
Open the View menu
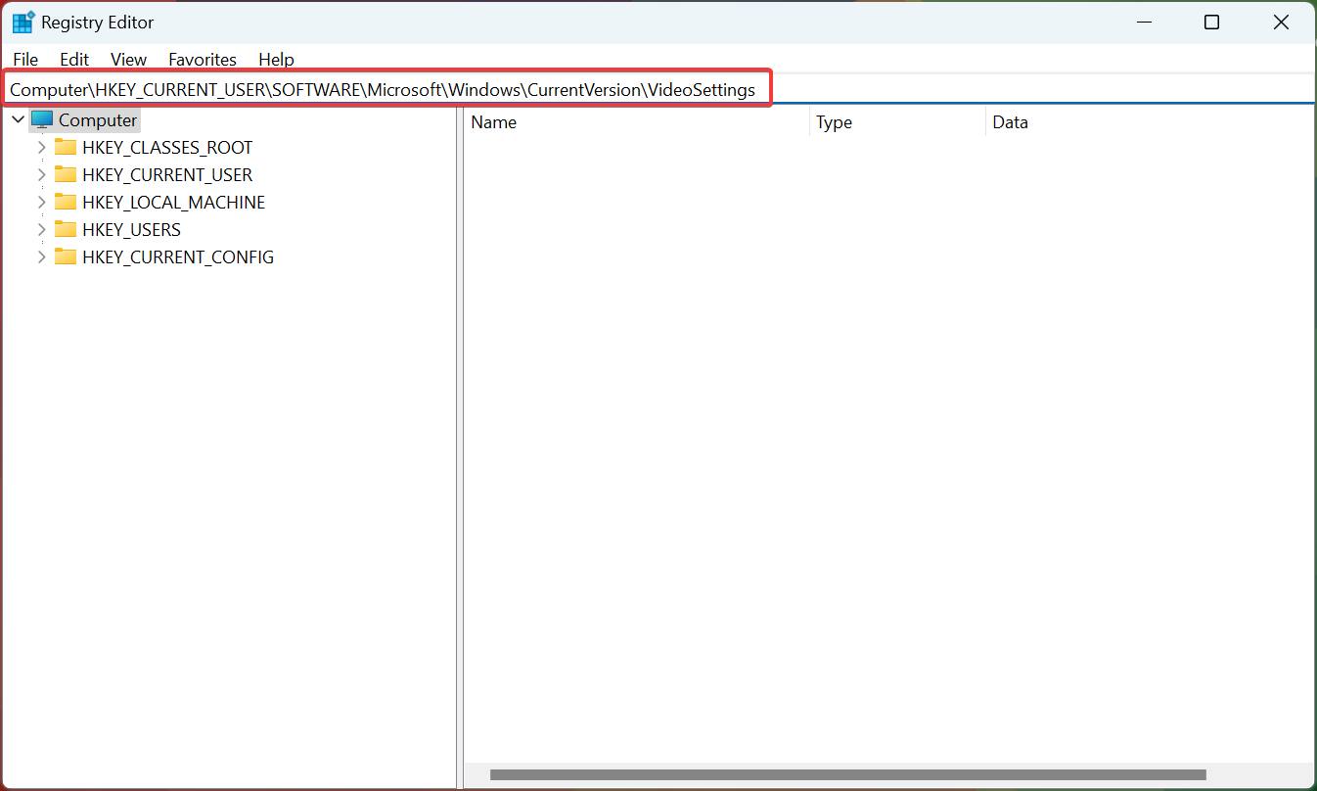[128, 60]
